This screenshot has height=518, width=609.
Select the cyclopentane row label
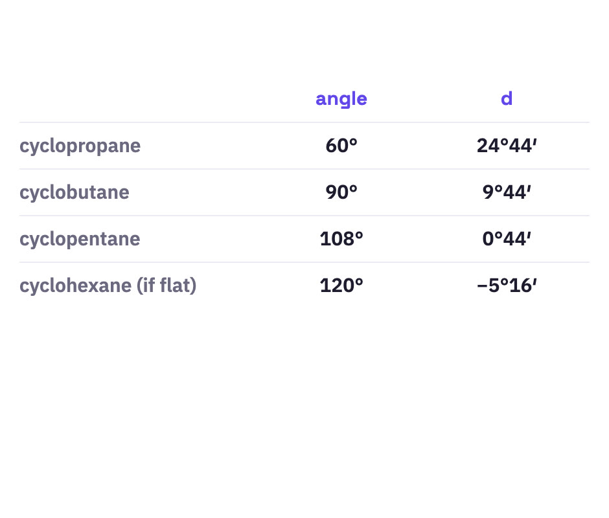(x=80, y=240)
